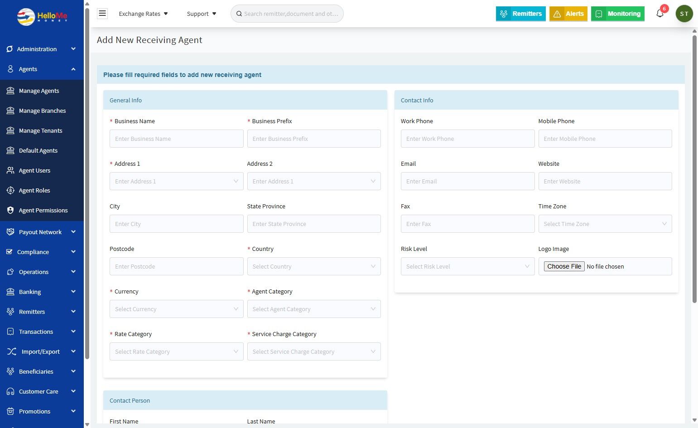Click the Alerts top button
The image size is (698, 428).
[568, 14]
